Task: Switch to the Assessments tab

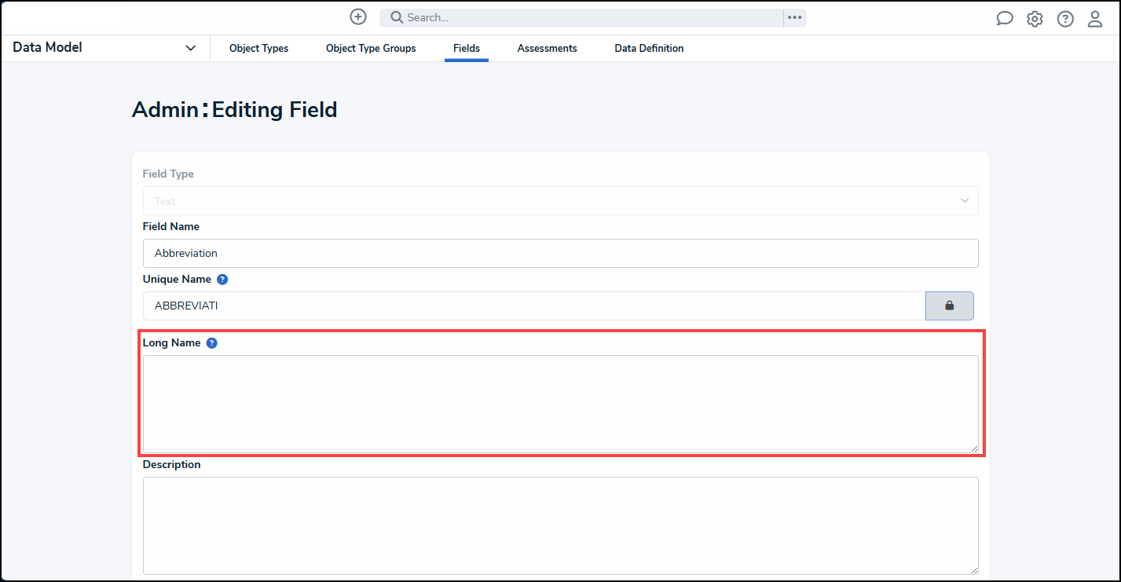Action: [x=547, y=48]
